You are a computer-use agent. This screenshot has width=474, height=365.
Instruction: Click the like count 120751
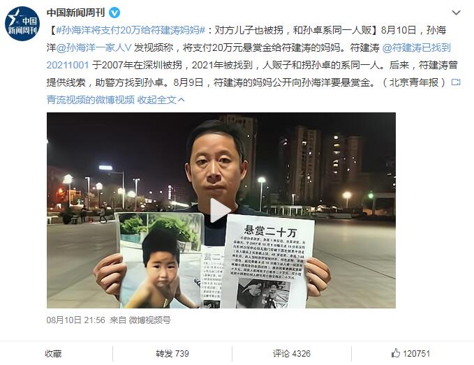point(416,354)
